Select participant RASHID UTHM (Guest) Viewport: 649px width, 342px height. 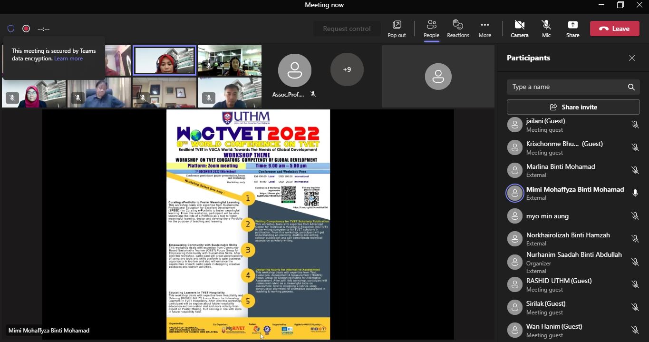(573, 284)
